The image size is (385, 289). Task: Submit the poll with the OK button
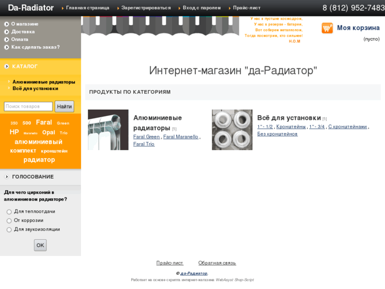pyautogui.click(x=40, y=245)
